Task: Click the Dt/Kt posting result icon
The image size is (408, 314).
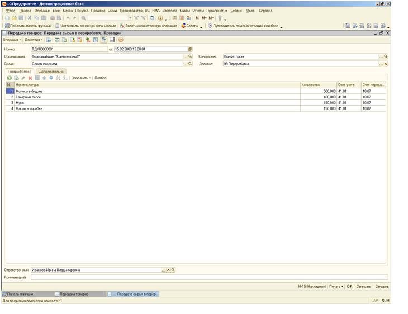Action: (x=88, y=40)
